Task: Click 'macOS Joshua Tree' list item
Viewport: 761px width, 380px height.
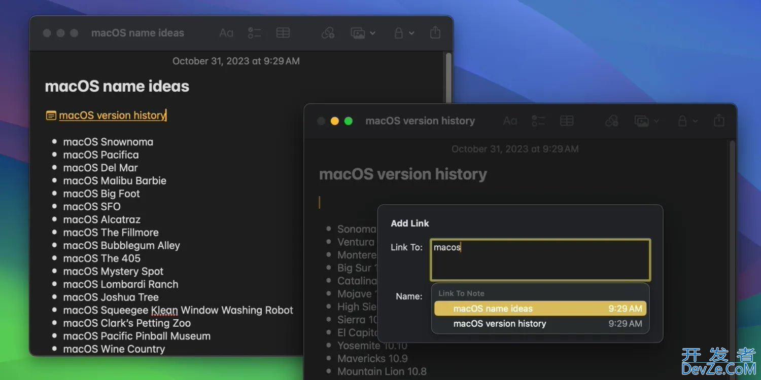Action: (x=111, y=297)
